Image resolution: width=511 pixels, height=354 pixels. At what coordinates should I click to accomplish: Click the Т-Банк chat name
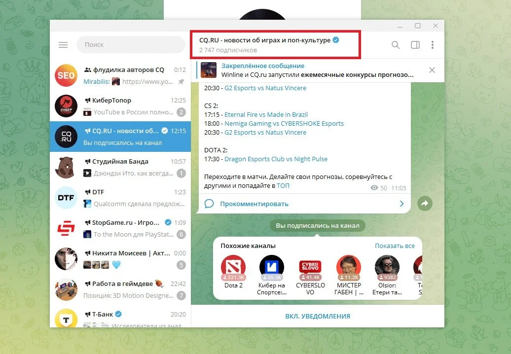[102, 314]
